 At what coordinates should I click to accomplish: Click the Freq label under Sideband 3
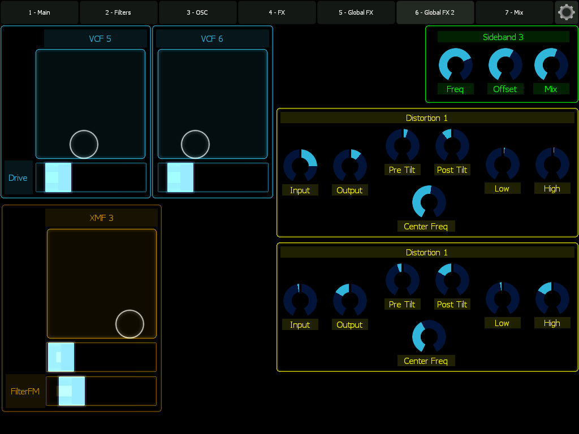[x=455, y=89]
